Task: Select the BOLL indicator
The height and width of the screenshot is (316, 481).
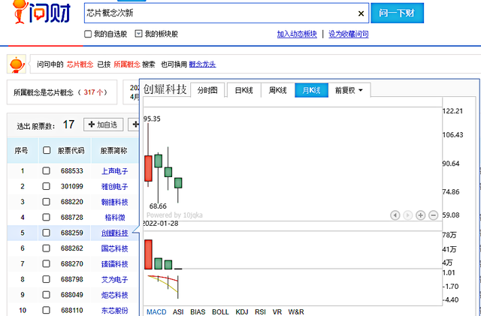Action: (x=220, y=312)
